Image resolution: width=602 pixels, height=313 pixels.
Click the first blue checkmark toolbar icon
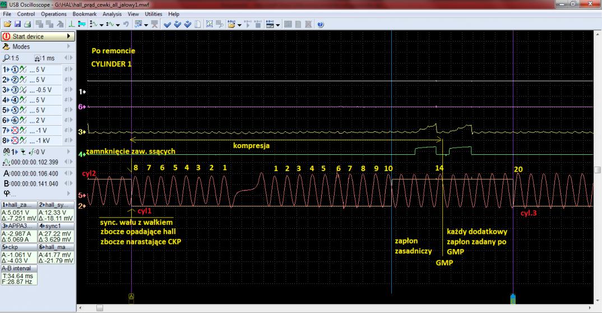(x=167, y=25)
